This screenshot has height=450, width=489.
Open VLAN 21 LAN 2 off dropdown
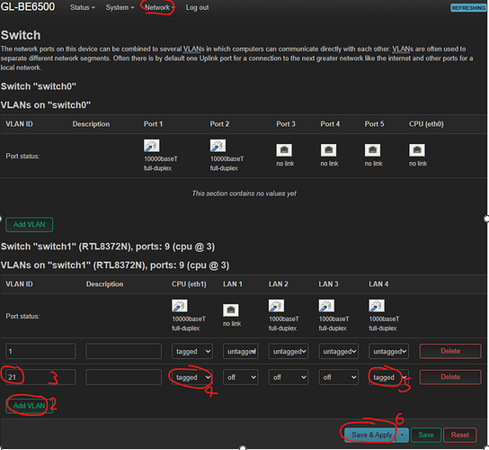289,377
